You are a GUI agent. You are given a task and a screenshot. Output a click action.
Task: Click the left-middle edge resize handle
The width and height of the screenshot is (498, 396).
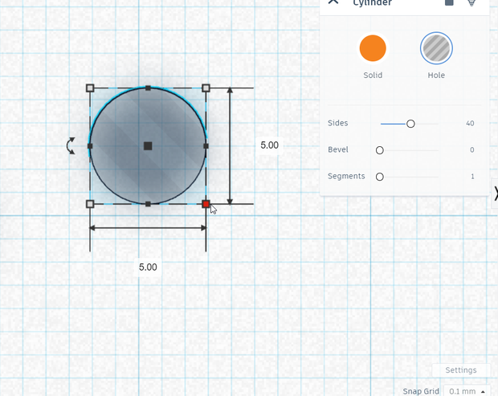90,146
